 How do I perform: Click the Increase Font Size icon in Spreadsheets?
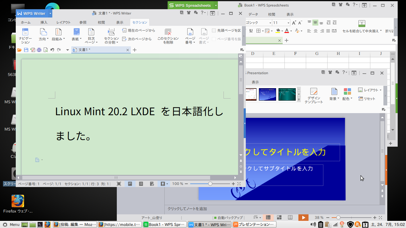coord(294,23)
